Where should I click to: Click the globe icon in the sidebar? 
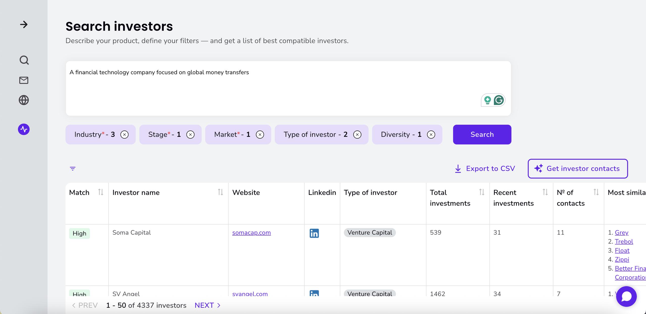(24, 100)
